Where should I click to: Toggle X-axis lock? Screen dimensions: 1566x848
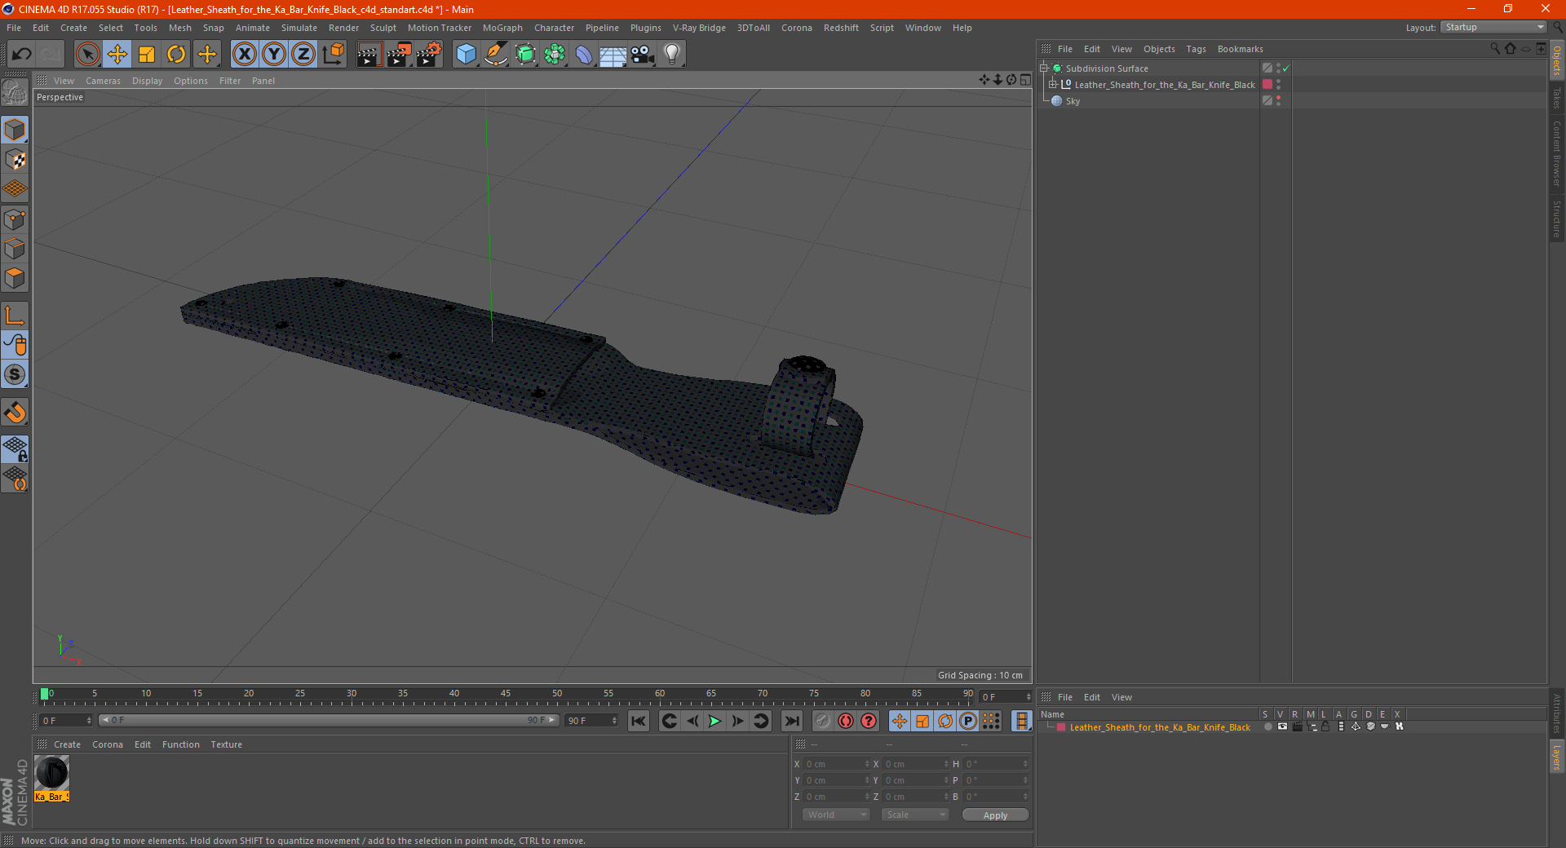pyautogui.click(x=244, y=55)
